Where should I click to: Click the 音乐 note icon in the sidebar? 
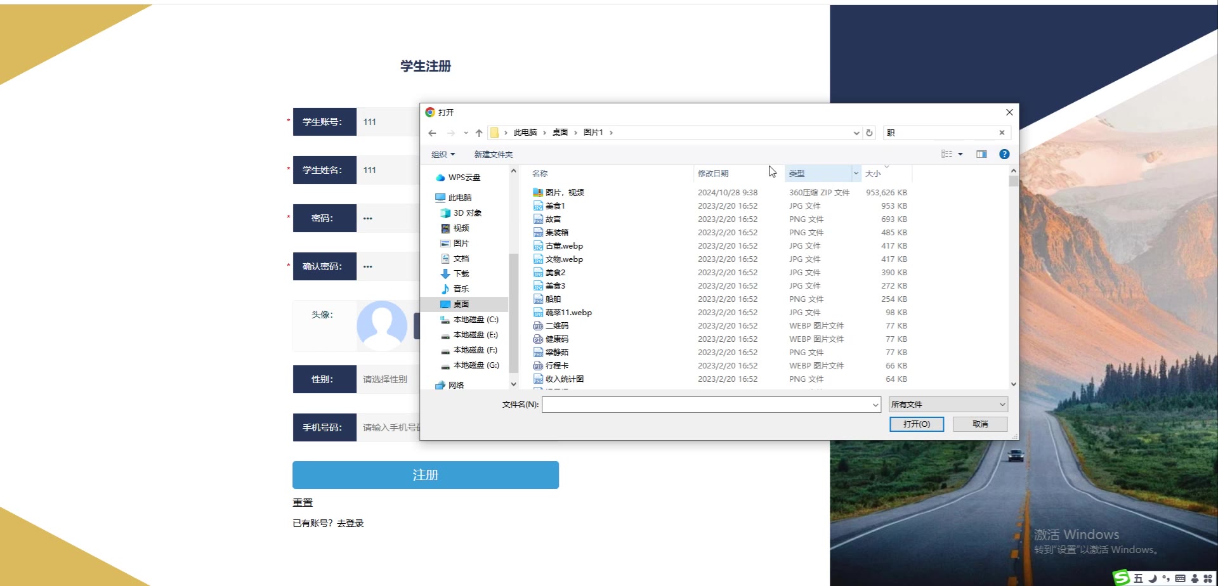pos(445,289)
